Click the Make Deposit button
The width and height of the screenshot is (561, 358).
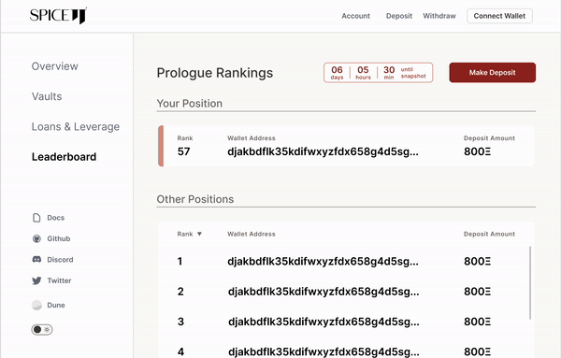[x=493, y=73]
